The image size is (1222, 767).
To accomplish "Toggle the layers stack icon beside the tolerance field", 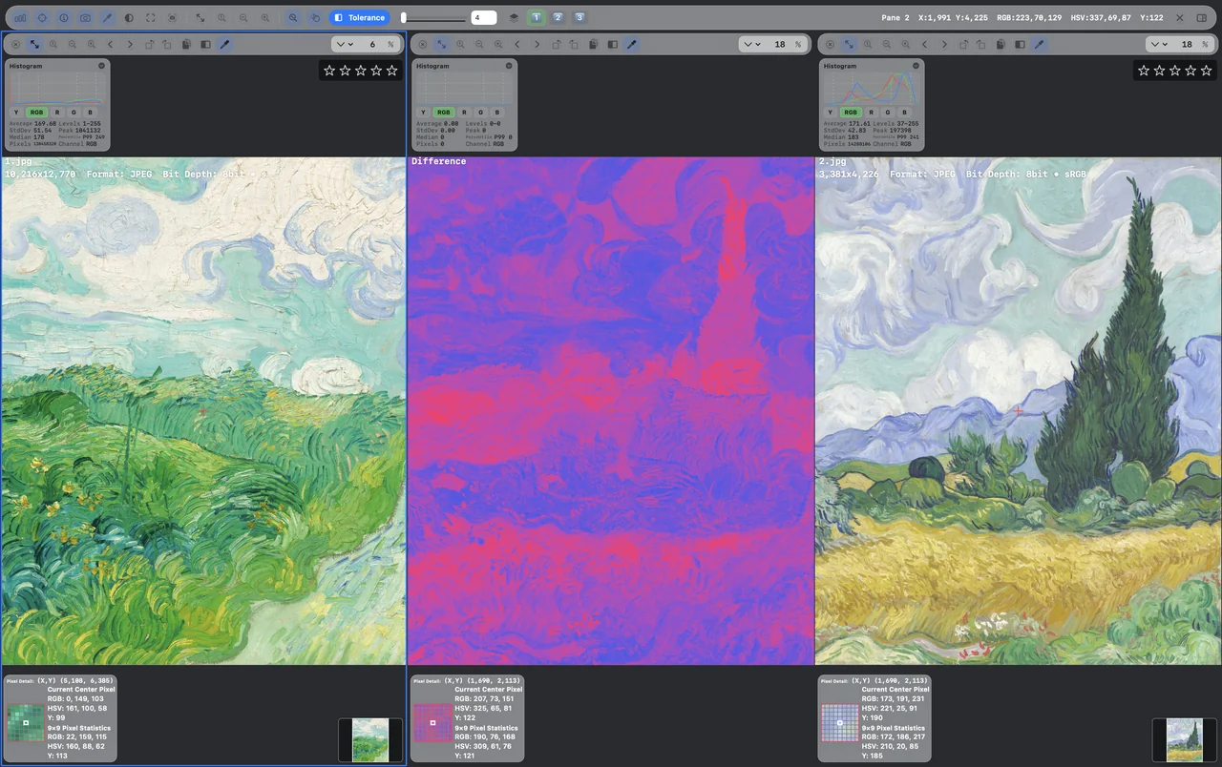I will click(514, 18).
